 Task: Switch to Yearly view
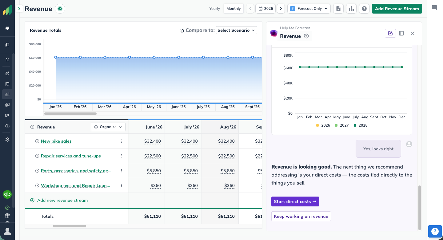pos(214,9)
